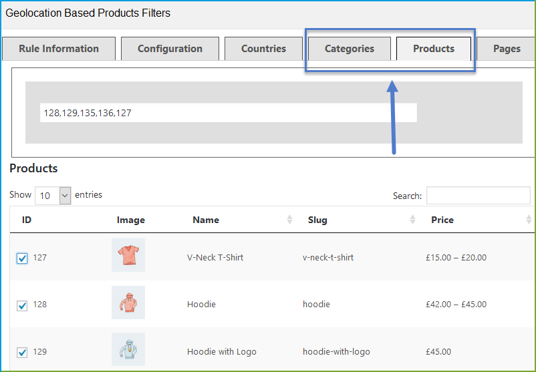Uncheck product 127 checkbox
Image resolution: width=536 pixels, height=372 pixels.
[22, 258]
